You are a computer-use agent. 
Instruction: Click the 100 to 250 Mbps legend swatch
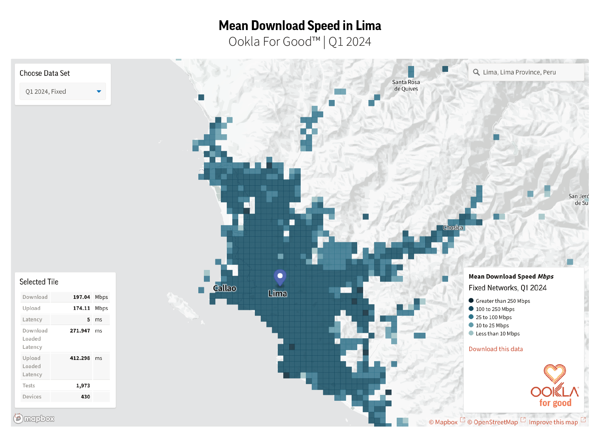471,309
